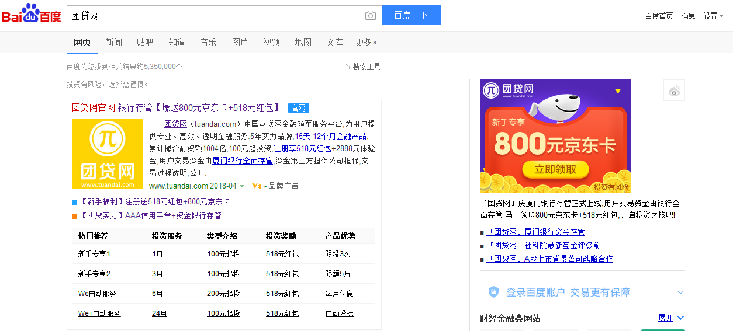Image resolution: width=733 pixels, height=331 pixels.
Task: Click the 官网 badge
Action: [298, 108]
